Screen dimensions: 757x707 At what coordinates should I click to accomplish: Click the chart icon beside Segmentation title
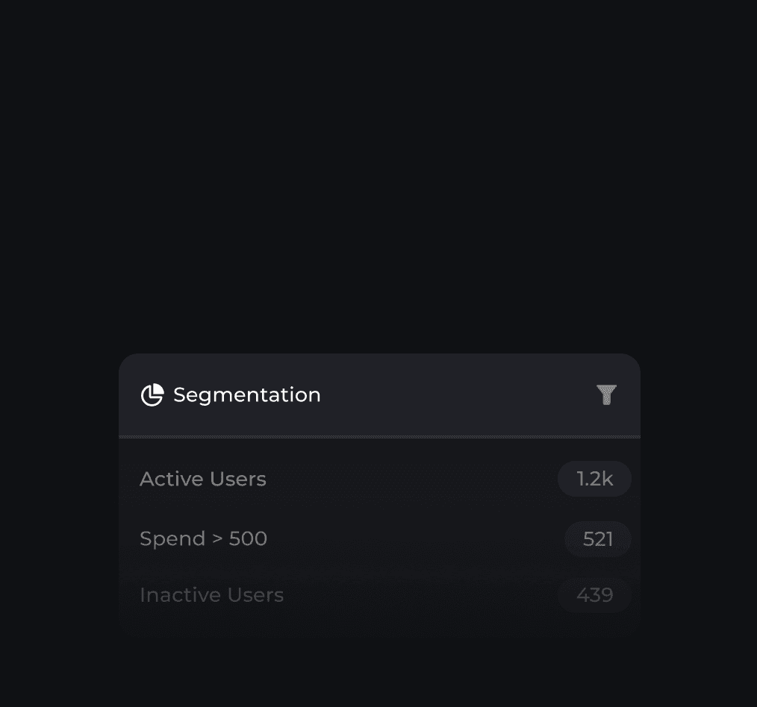tap(152, 395)
